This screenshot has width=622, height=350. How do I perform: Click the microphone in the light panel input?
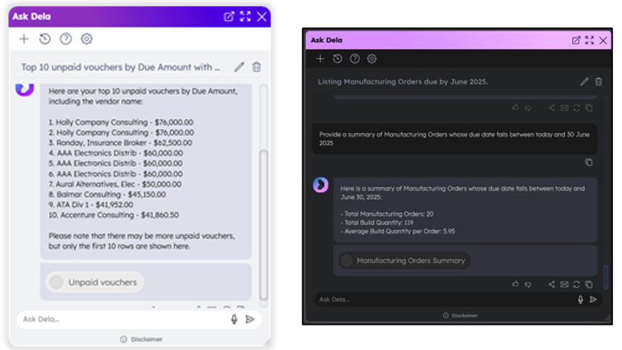(x=234, y=319)
